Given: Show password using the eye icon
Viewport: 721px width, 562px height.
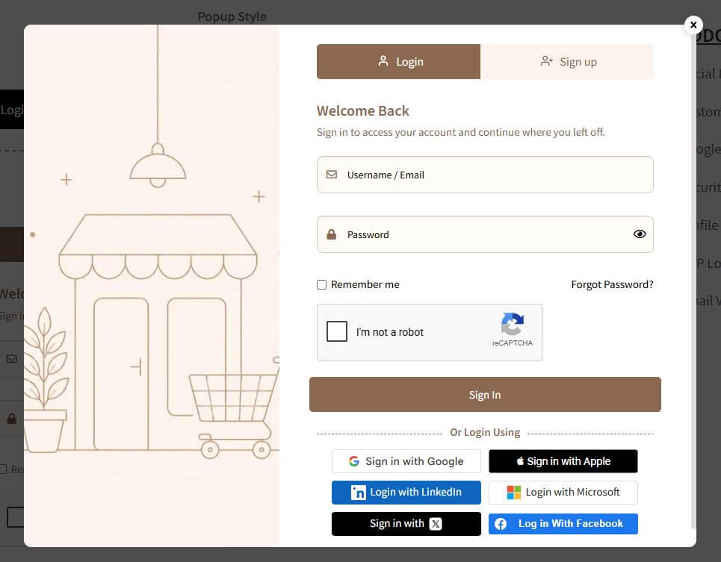Looking at the screenshot, I should (639, 234).
